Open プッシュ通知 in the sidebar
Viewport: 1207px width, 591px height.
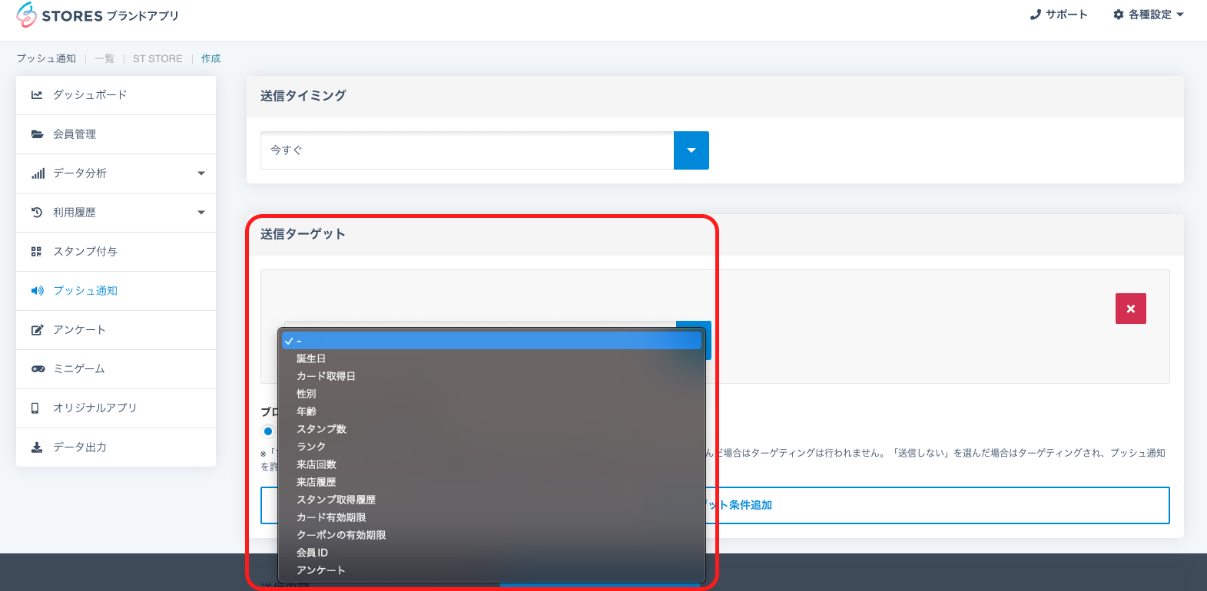(116, 291)
